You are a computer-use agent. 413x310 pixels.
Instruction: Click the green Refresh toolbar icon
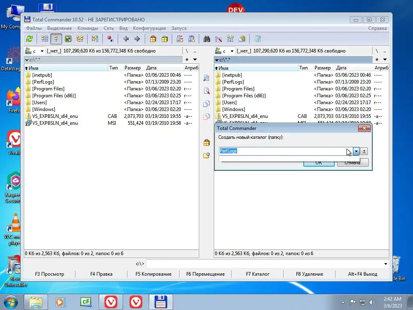[x=29, y=39]
